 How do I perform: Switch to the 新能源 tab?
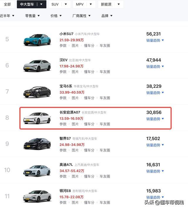[x=106, y=4]
